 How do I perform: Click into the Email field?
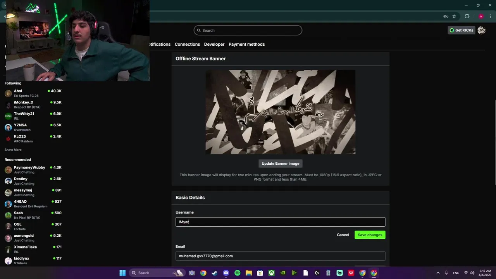[281, 256]
